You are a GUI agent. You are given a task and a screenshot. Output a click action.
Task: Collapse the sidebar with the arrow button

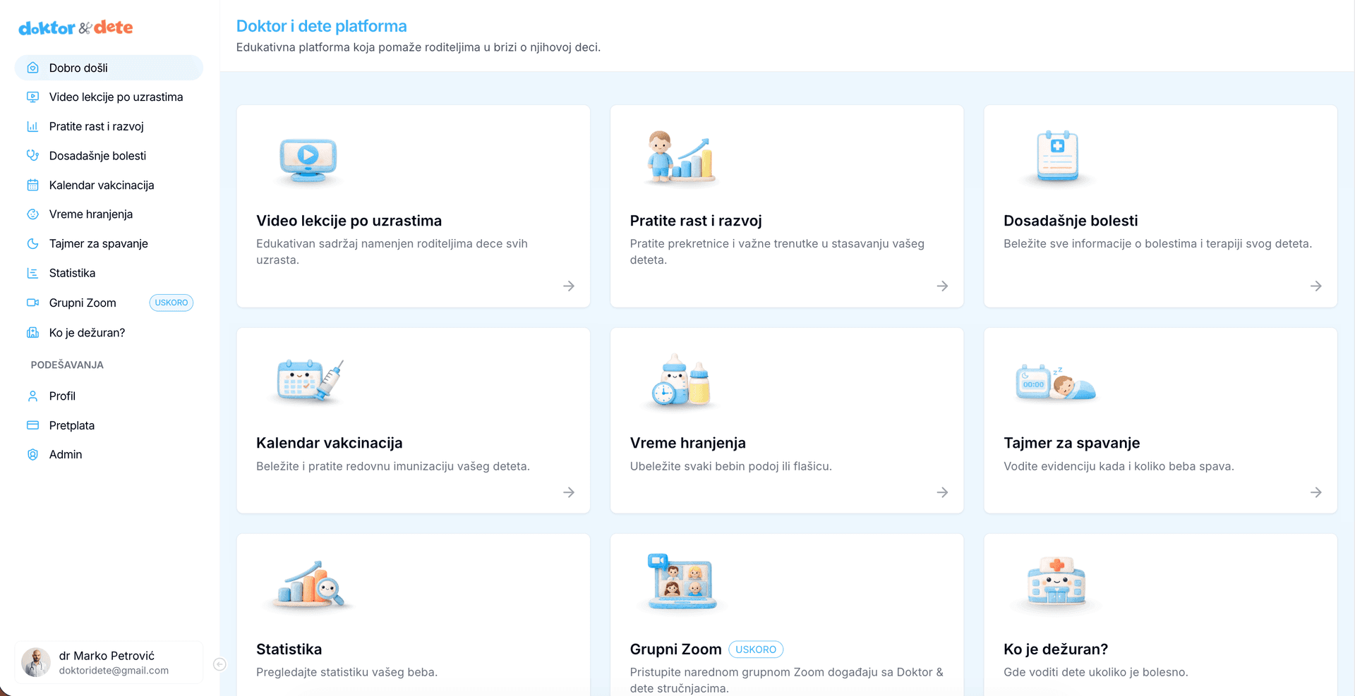pos(219,664)
